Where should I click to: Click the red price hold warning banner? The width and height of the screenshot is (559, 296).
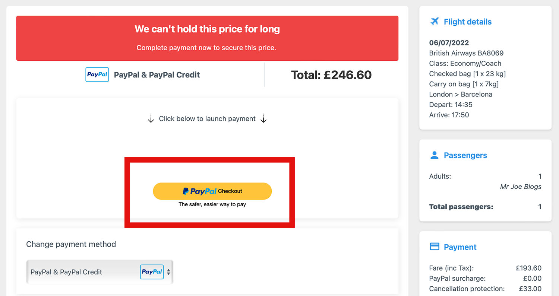point(207,38)
